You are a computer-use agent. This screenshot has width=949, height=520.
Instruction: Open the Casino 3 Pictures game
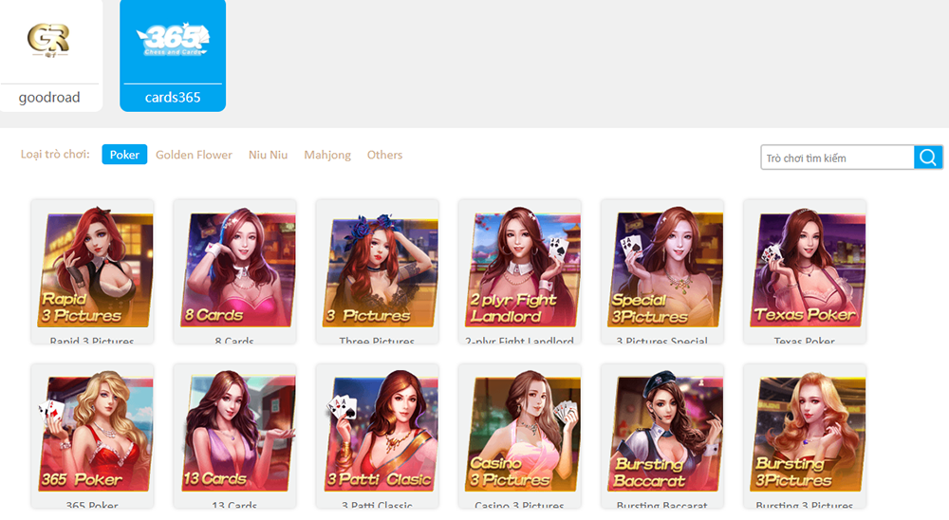tap(520, 436)
